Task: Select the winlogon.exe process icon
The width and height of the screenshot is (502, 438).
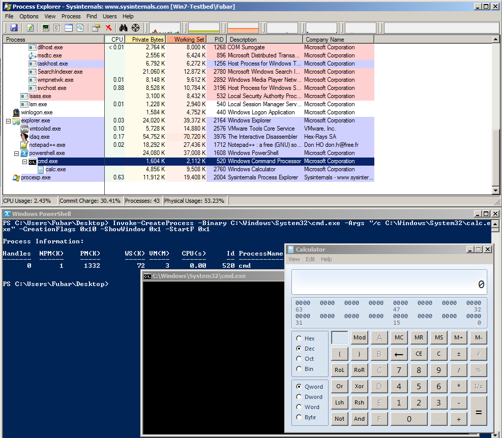Action: 16,112
